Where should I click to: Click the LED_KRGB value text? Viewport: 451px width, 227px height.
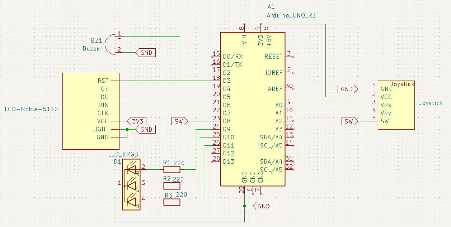point(123,154)
